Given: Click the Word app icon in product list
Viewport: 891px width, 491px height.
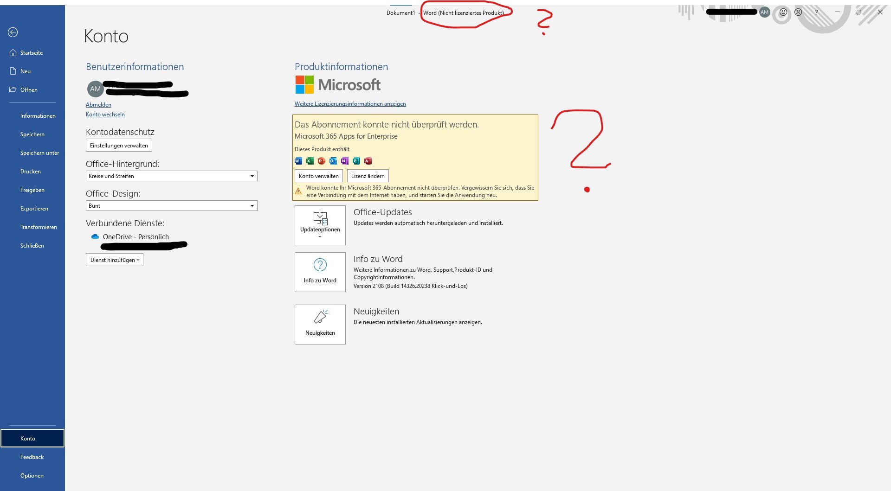Looking at the screenshot, I should click(x=298, y=161).
